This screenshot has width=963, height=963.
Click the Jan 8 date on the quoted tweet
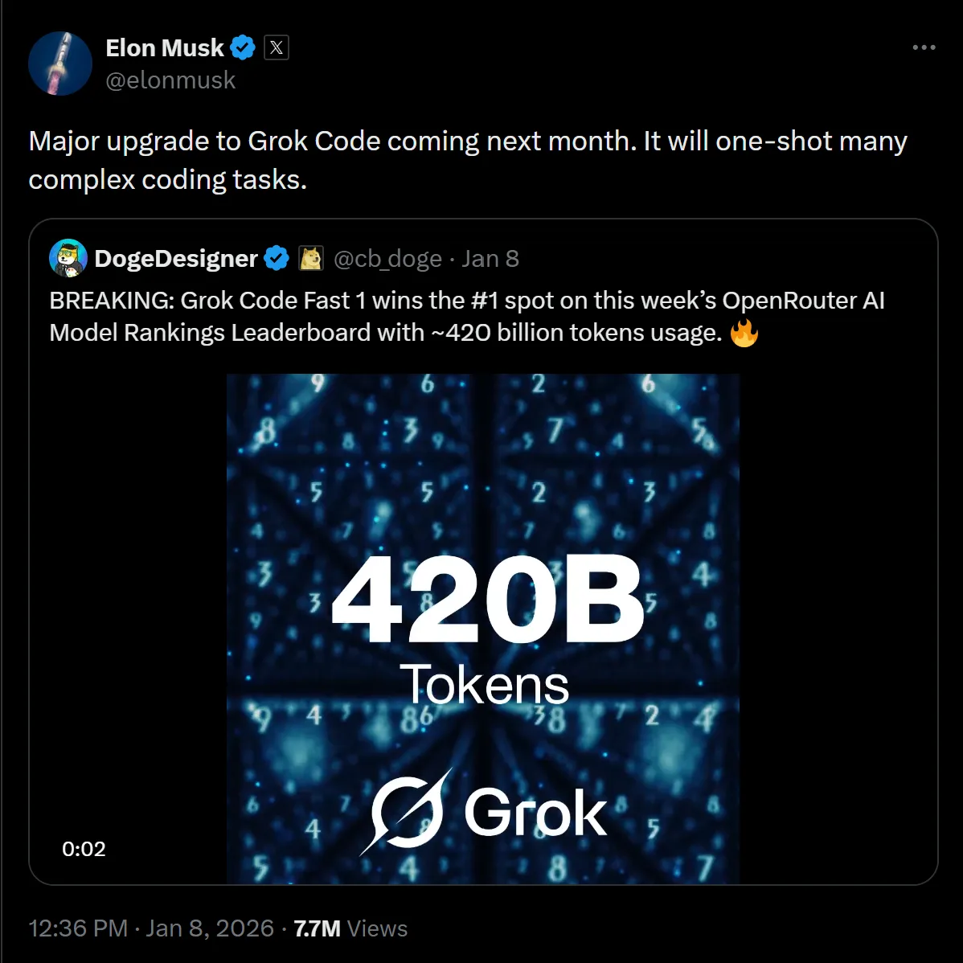point(490,258)
